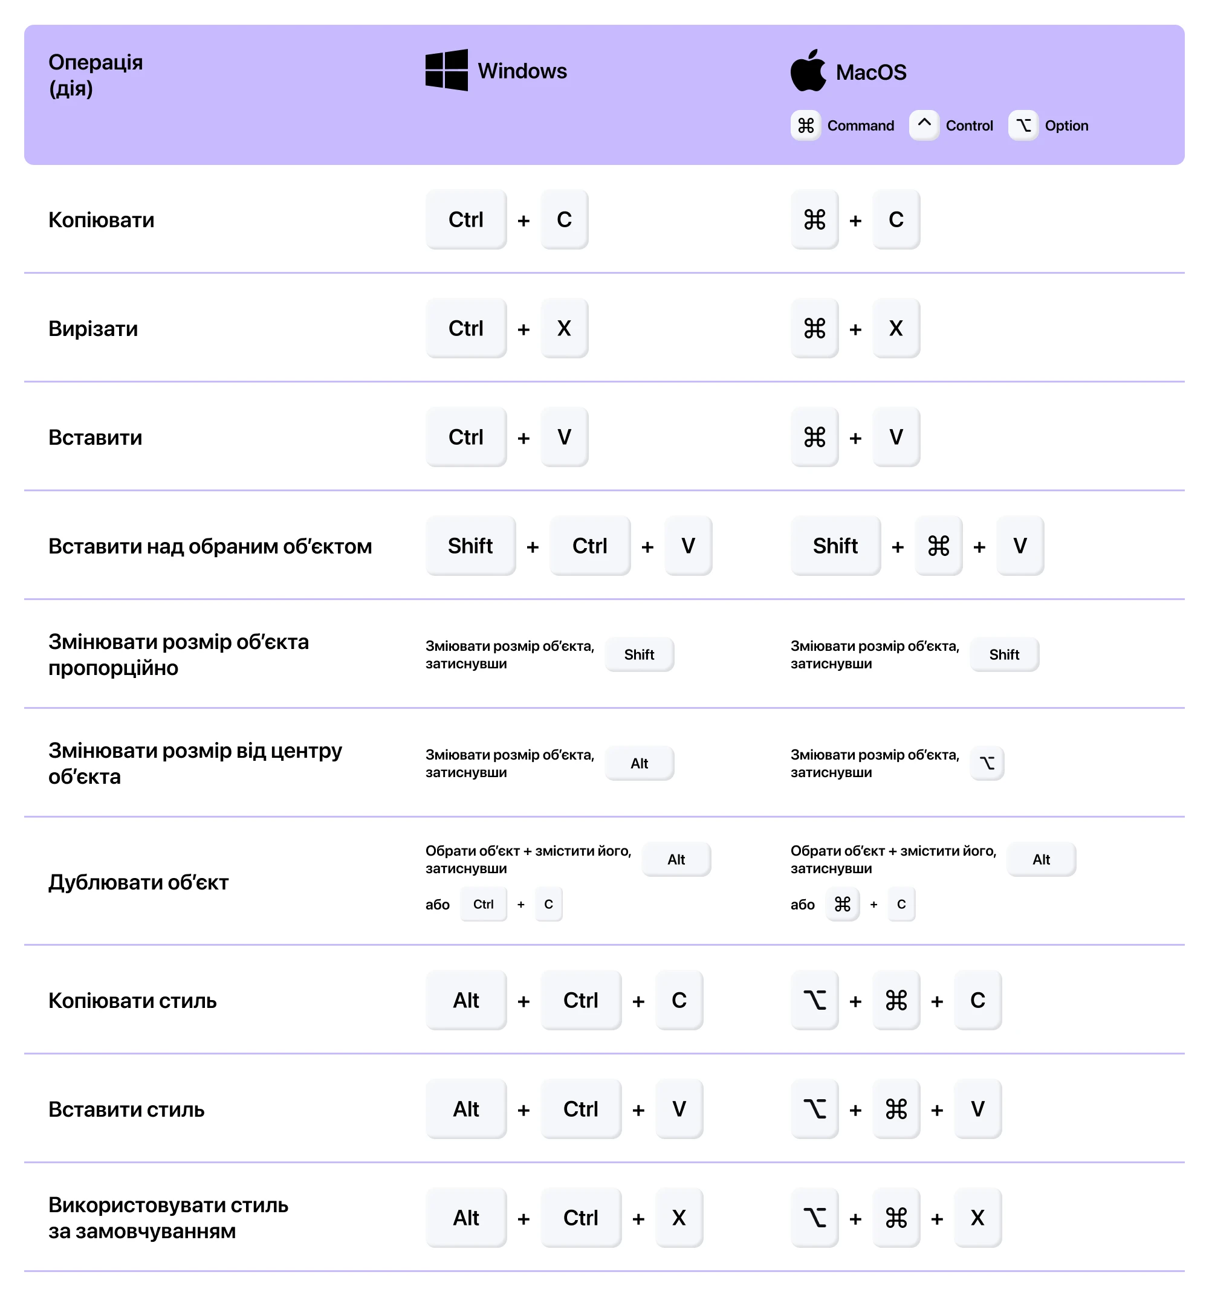Click the Apple logo icon
The width and height of the screenshot is (1209, 1298).
[x=808, y=70]
